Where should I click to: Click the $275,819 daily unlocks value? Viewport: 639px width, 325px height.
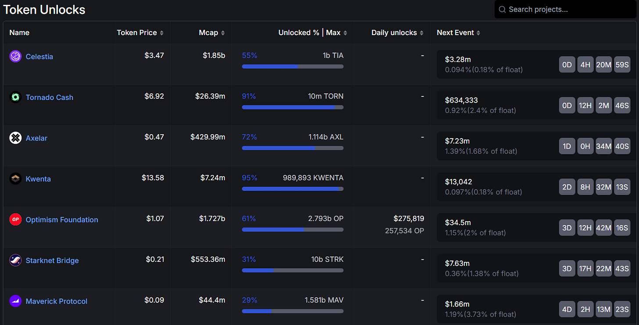pos(409,218)
